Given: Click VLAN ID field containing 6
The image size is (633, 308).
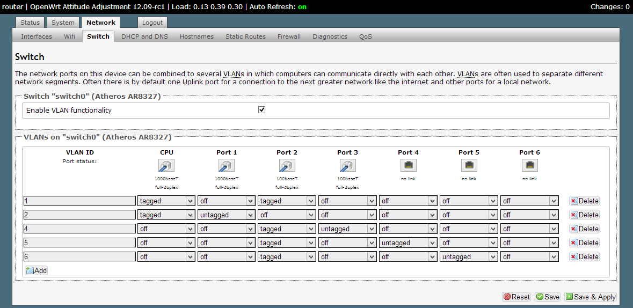Looking at the screenshot, I should (79, 256).
